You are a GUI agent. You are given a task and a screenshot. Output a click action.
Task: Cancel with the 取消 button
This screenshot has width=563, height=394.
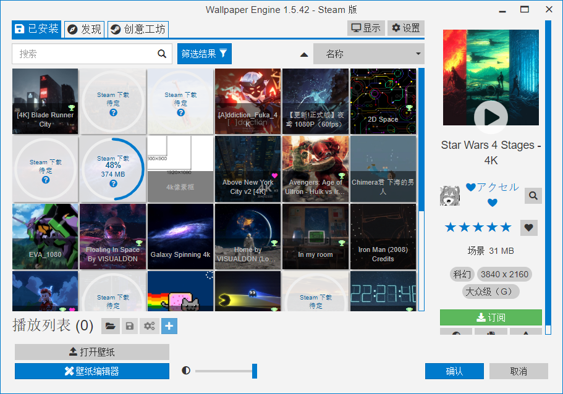pyautogui.click(x=519, y=371)
